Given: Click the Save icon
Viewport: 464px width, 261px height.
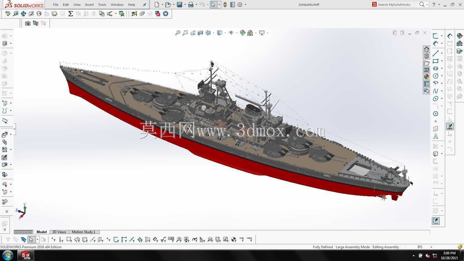Looking at the screenshot, I should click(180, 5).
